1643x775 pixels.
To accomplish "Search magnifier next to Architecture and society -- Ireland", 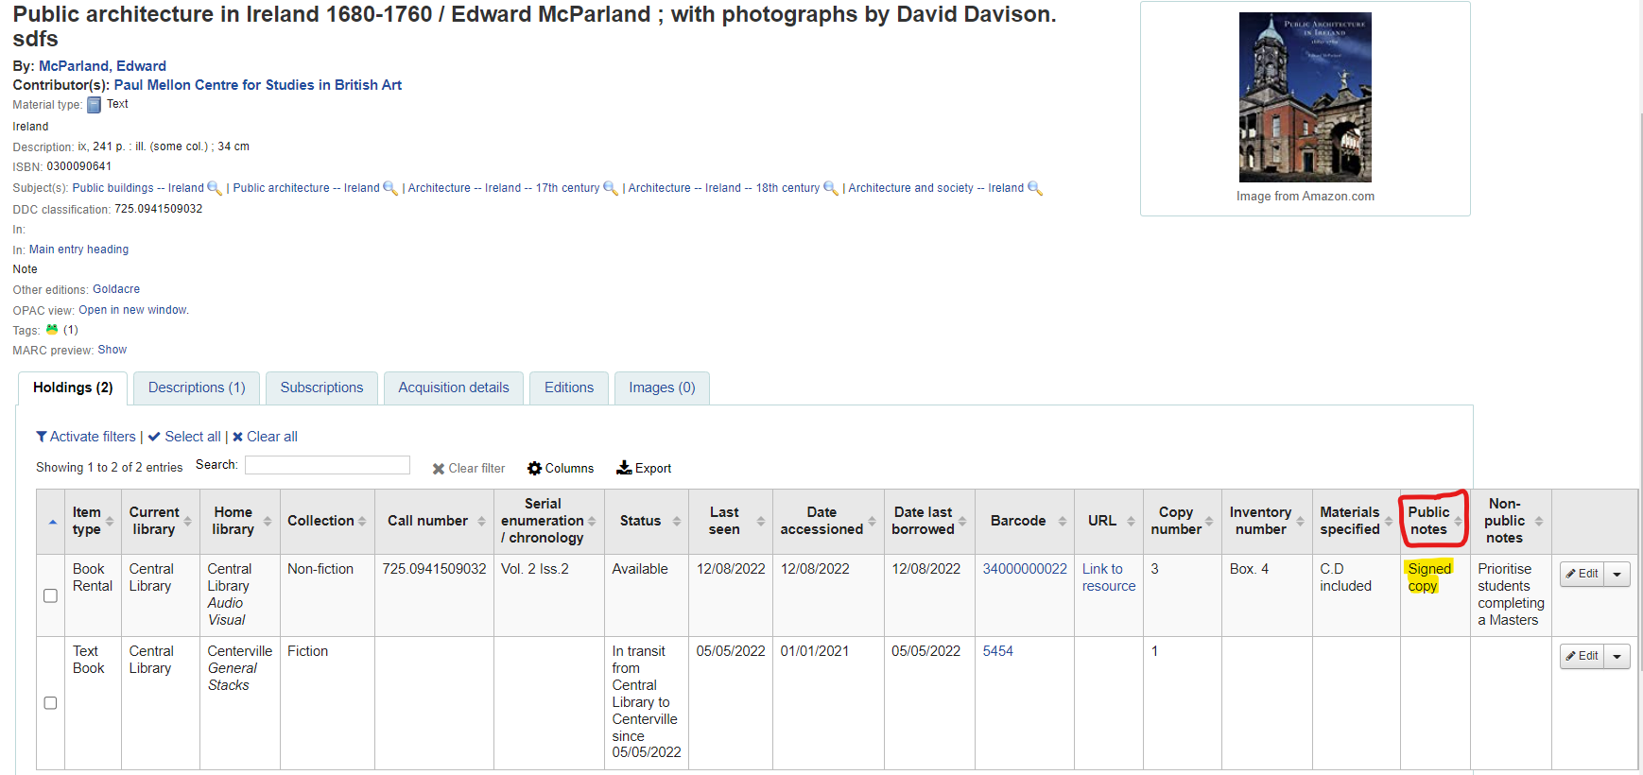I will point(1035,188).
